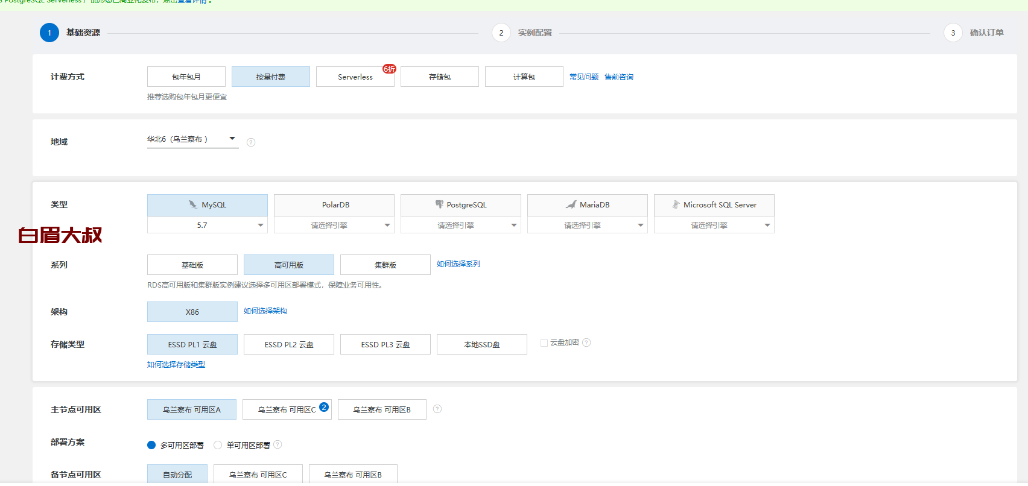The height and width of the screenshot is (486, 1028).
Task: Choose the MySQL database type
Action: click(208, 205)
